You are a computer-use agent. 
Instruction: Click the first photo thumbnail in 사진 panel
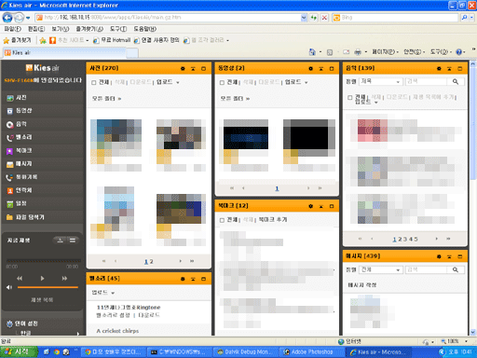(x=116, y=138)
